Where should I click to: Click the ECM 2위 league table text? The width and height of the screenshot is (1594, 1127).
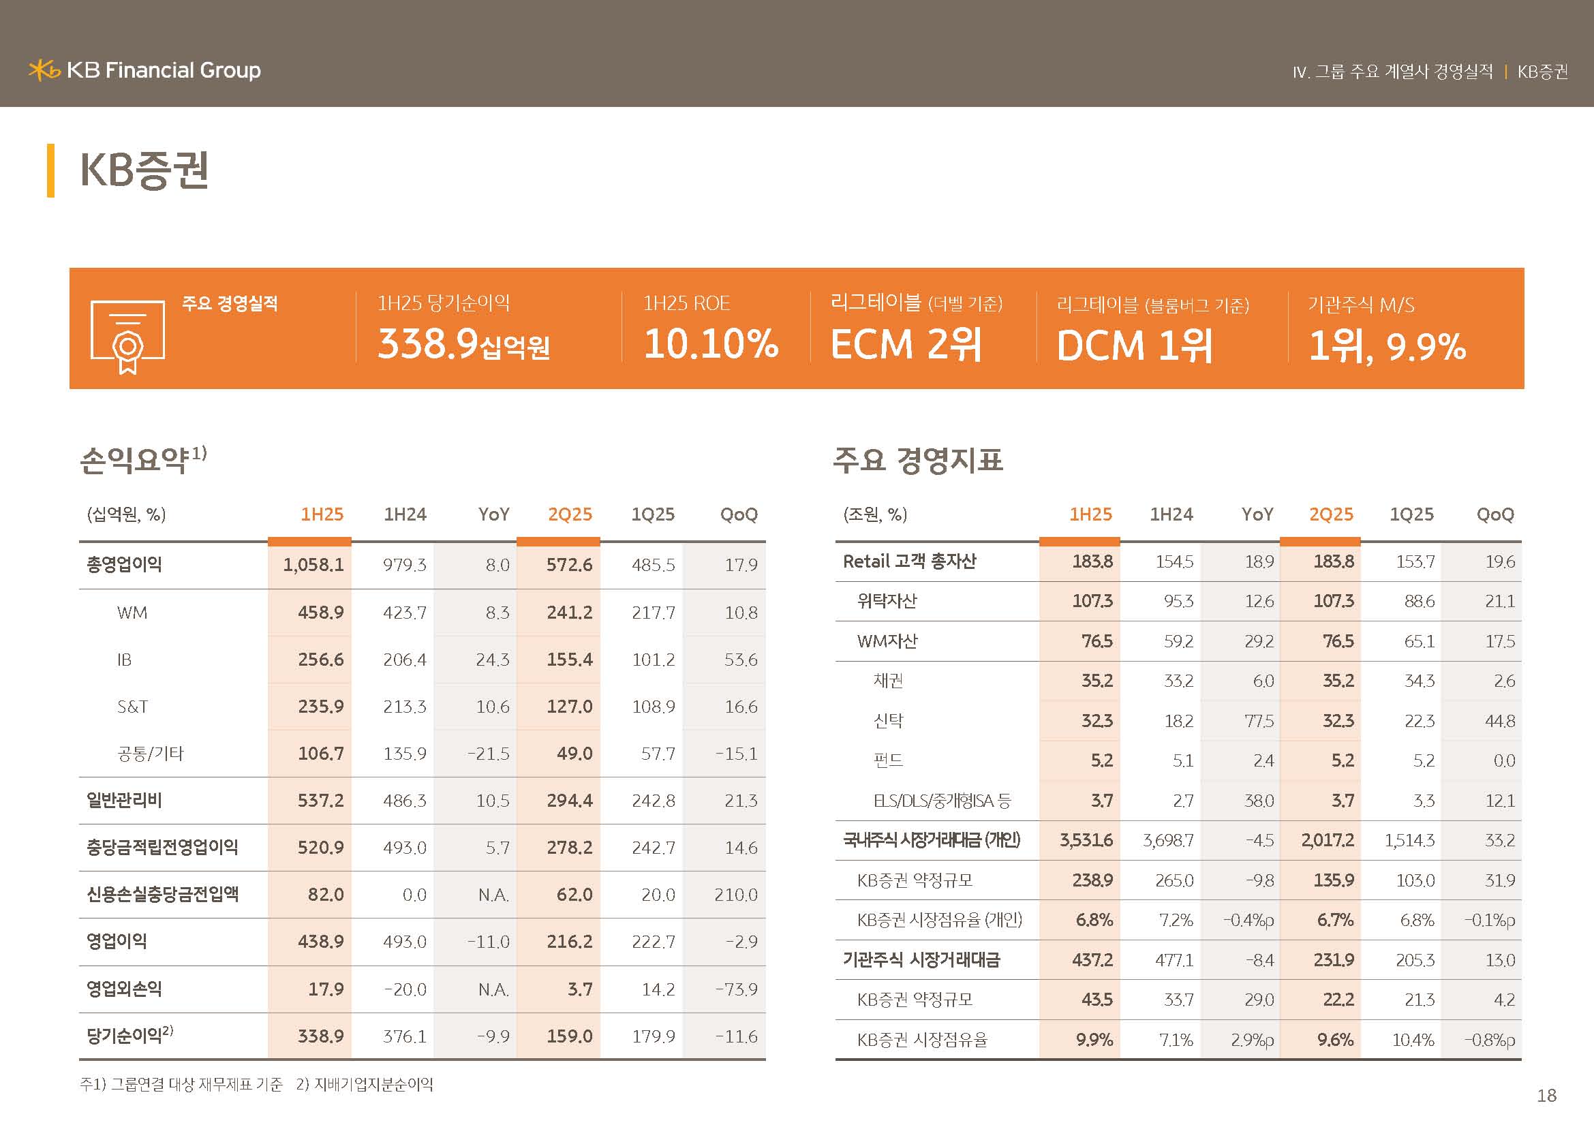[906, 344]
